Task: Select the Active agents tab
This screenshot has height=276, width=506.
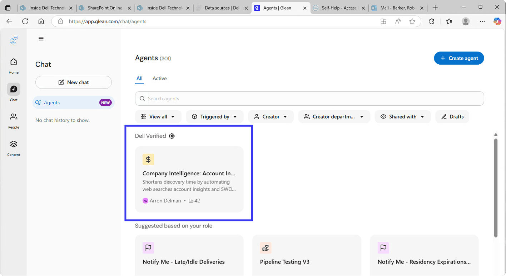Action: pyautogui.click(x=159, y=79)
